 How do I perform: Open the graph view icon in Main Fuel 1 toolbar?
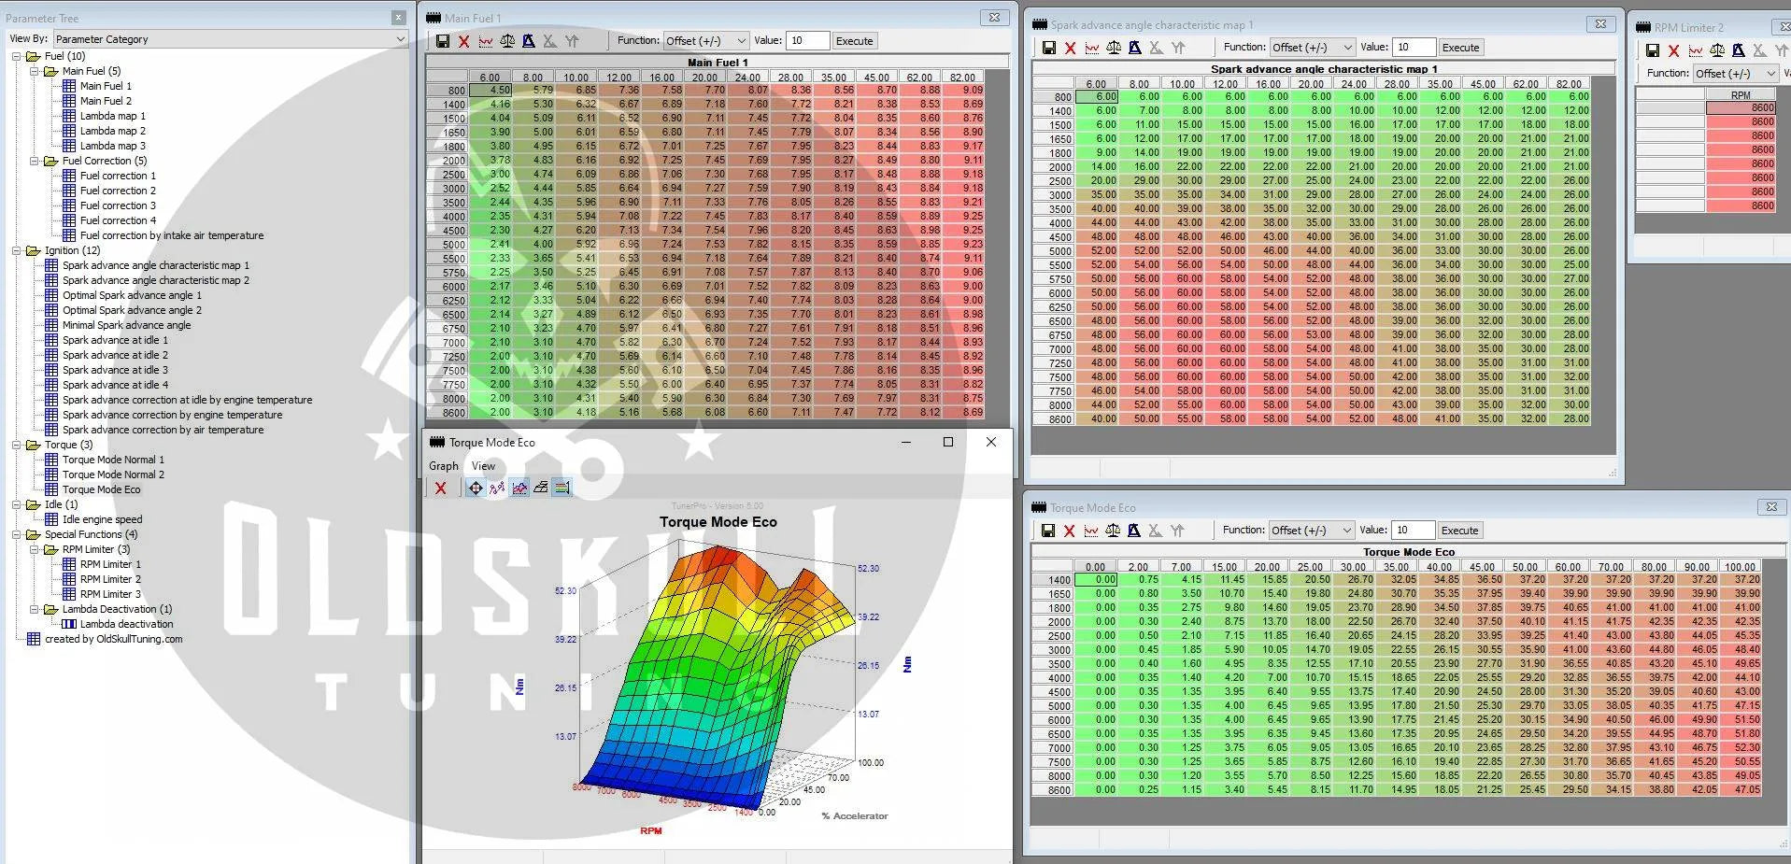click(x=486, y=41)
